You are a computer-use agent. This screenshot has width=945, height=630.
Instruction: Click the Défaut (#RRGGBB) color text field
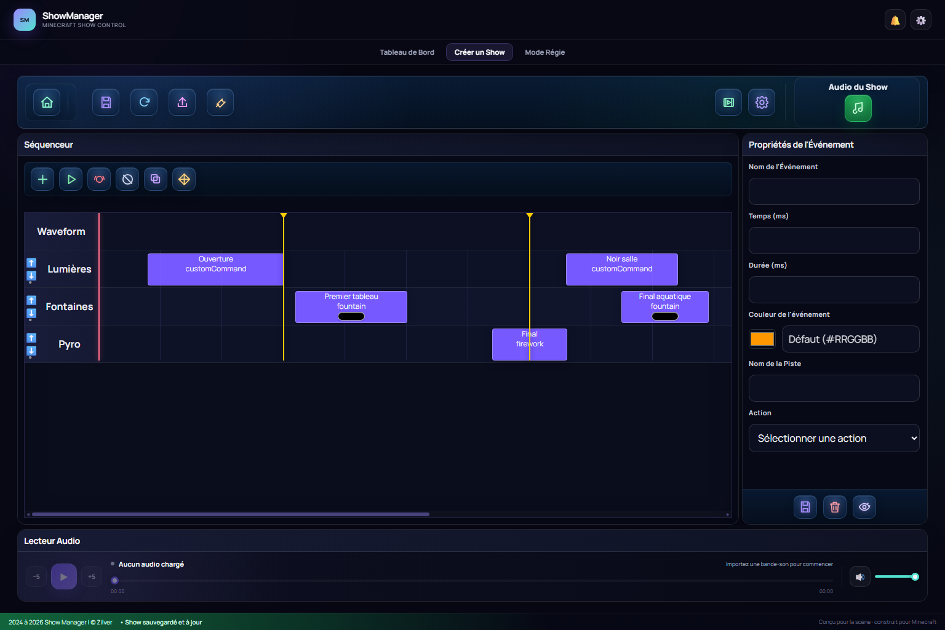851,339
